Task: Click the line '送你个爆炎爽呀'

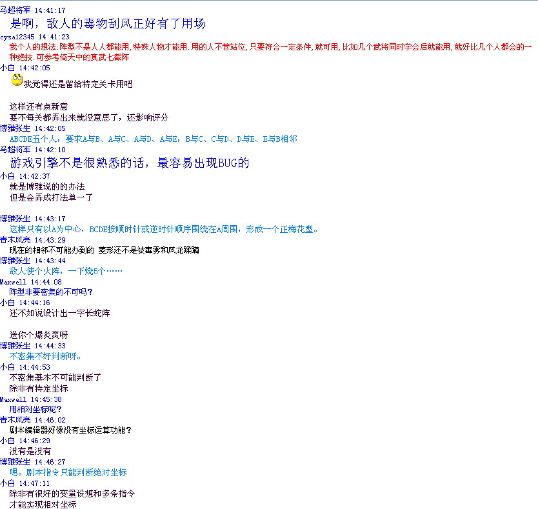Action: (39, 335)
